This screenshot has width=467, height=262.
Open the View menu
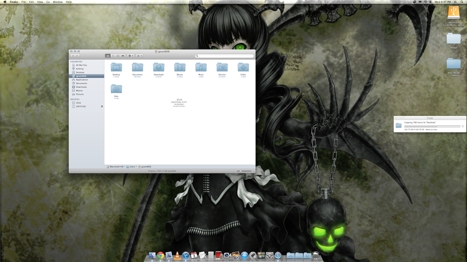(x=40, y=2)
